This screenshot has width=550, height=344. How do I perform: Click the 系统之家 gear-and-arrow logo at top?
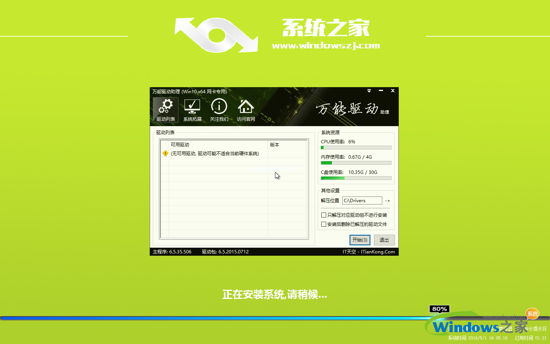click(x=216, y=34)
